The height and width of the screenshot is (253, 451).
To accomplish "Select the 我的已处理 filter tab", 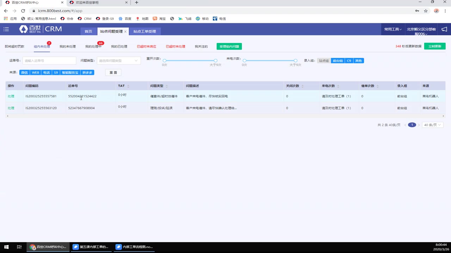I will tap(119, 46).
